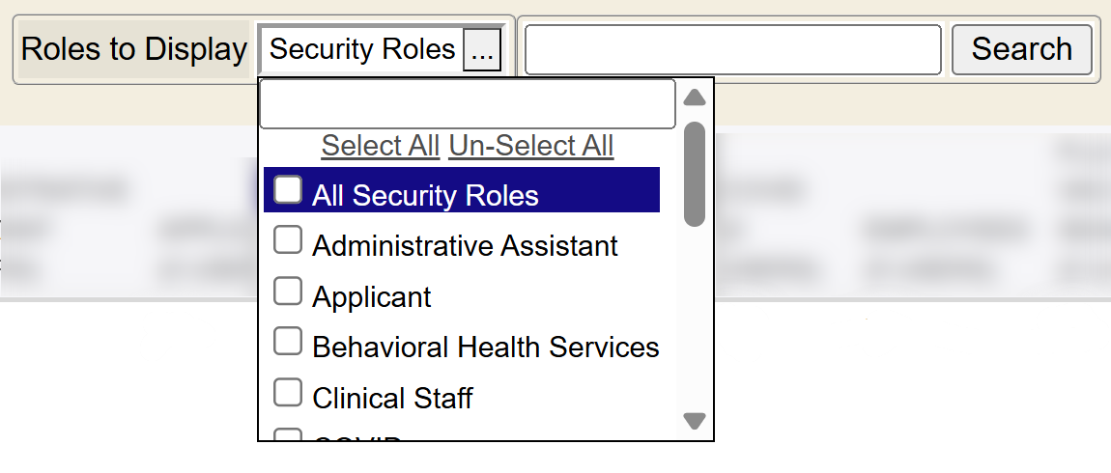Toggle the Clinical Staff checkbox
The height and width of the screenshot is (473, 1111).
coord(288,393)
